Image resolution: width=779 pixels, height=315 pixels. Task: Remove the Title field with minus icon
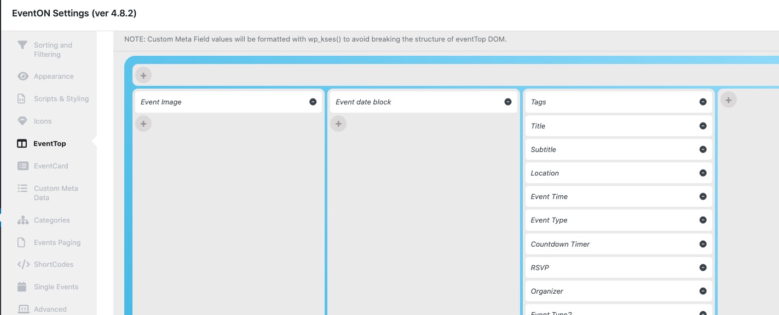tap(703, 126)
